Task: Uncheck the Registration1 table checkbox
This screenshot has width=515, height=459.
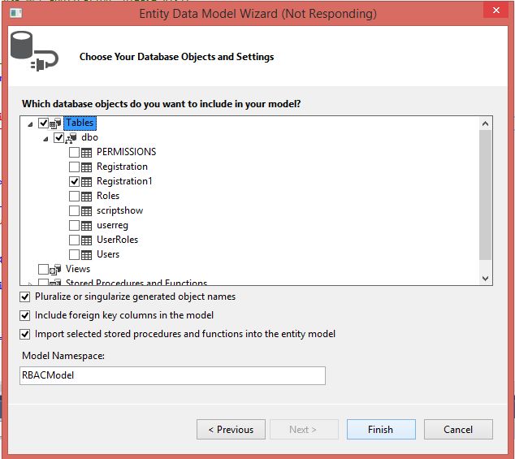Action: click(x=74, y=181)
